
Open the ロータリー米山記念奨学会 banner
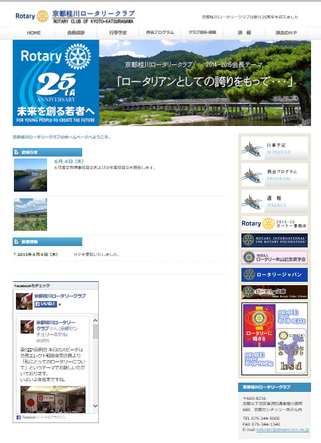click(x=275, y=257)
